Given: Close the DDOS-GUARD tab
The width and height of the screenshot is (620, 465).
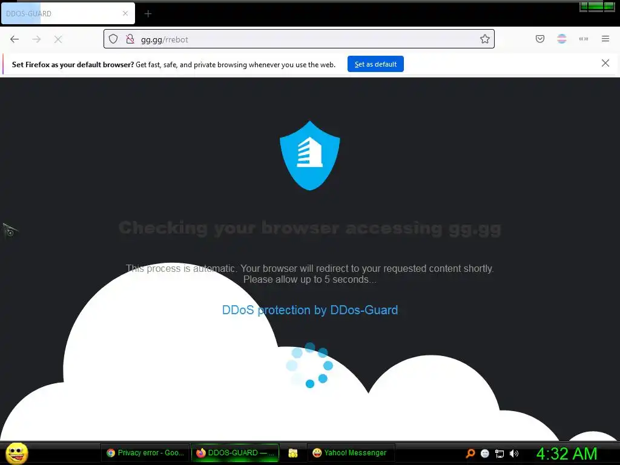Looking at the screenshot, I should pyautogui.click(x=125, y=13).
